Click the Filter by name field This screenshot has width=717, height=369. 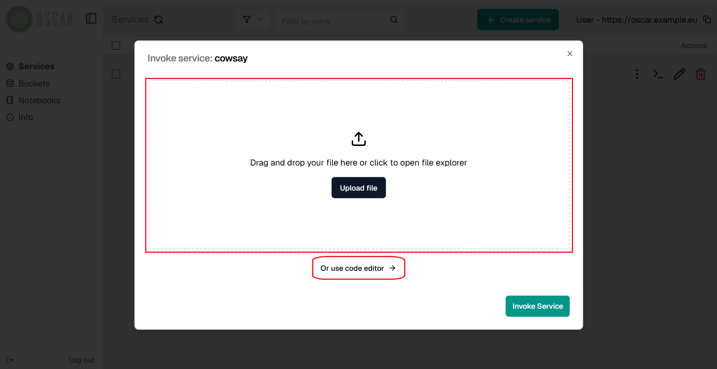pos(332,21)
